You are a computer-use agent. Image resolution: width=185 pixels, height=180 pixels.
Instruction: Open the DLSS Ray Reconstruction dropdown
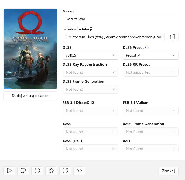90,72
